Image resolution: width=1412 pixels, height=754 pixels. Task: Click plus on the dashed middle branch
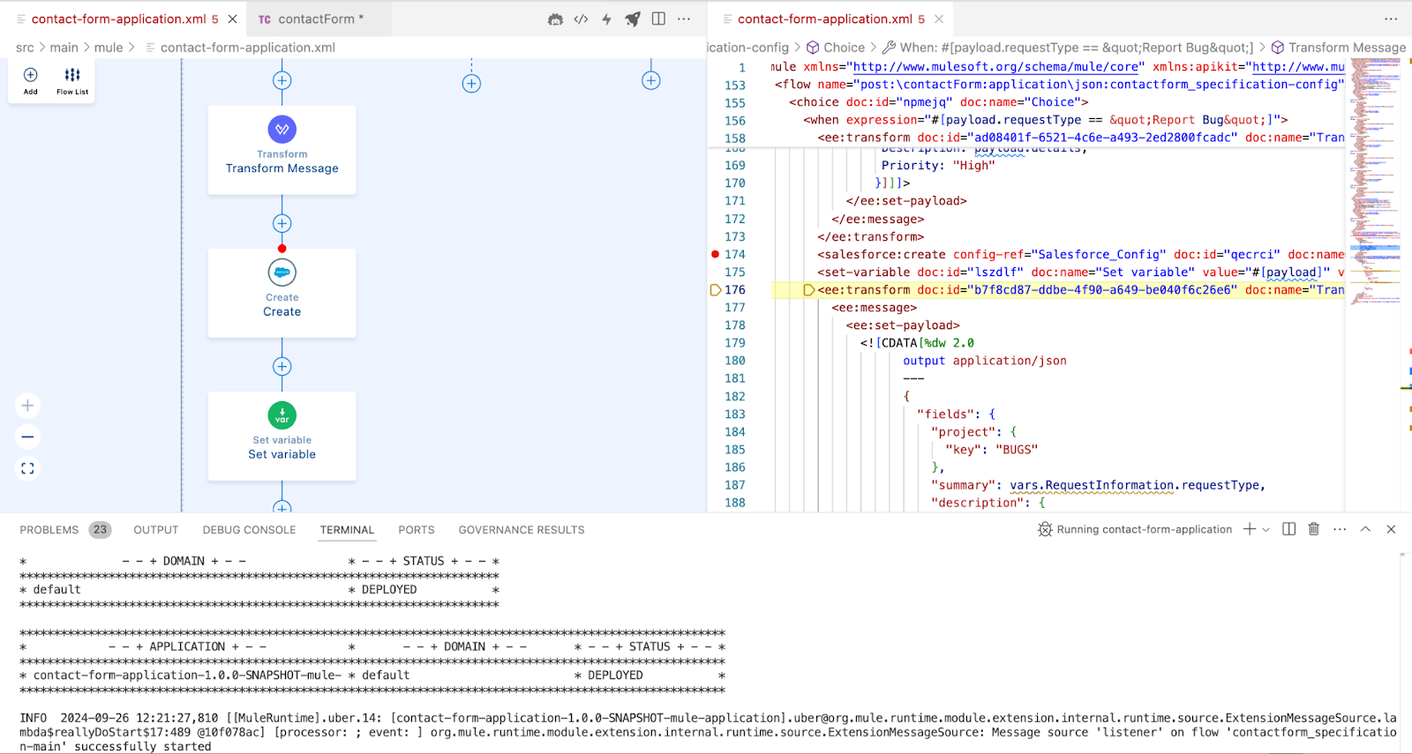[x=471, y=84]
